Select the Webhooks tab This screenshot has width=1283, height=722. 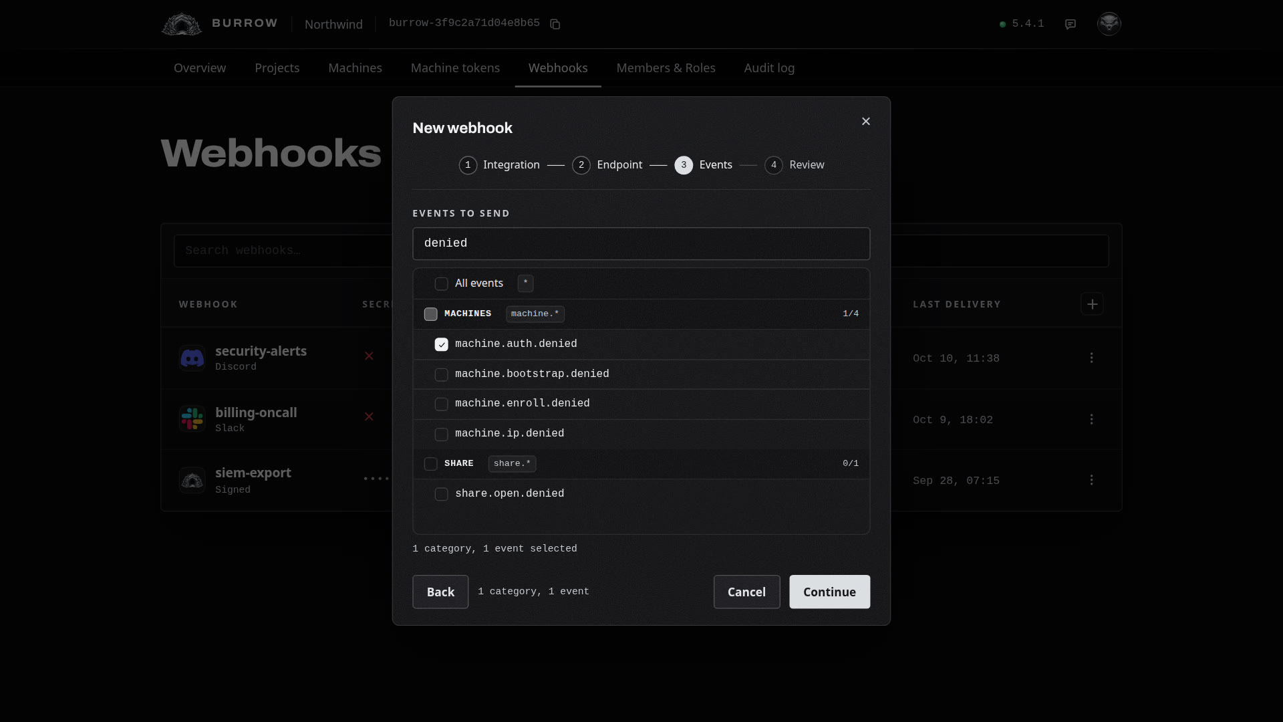[558, 68]
